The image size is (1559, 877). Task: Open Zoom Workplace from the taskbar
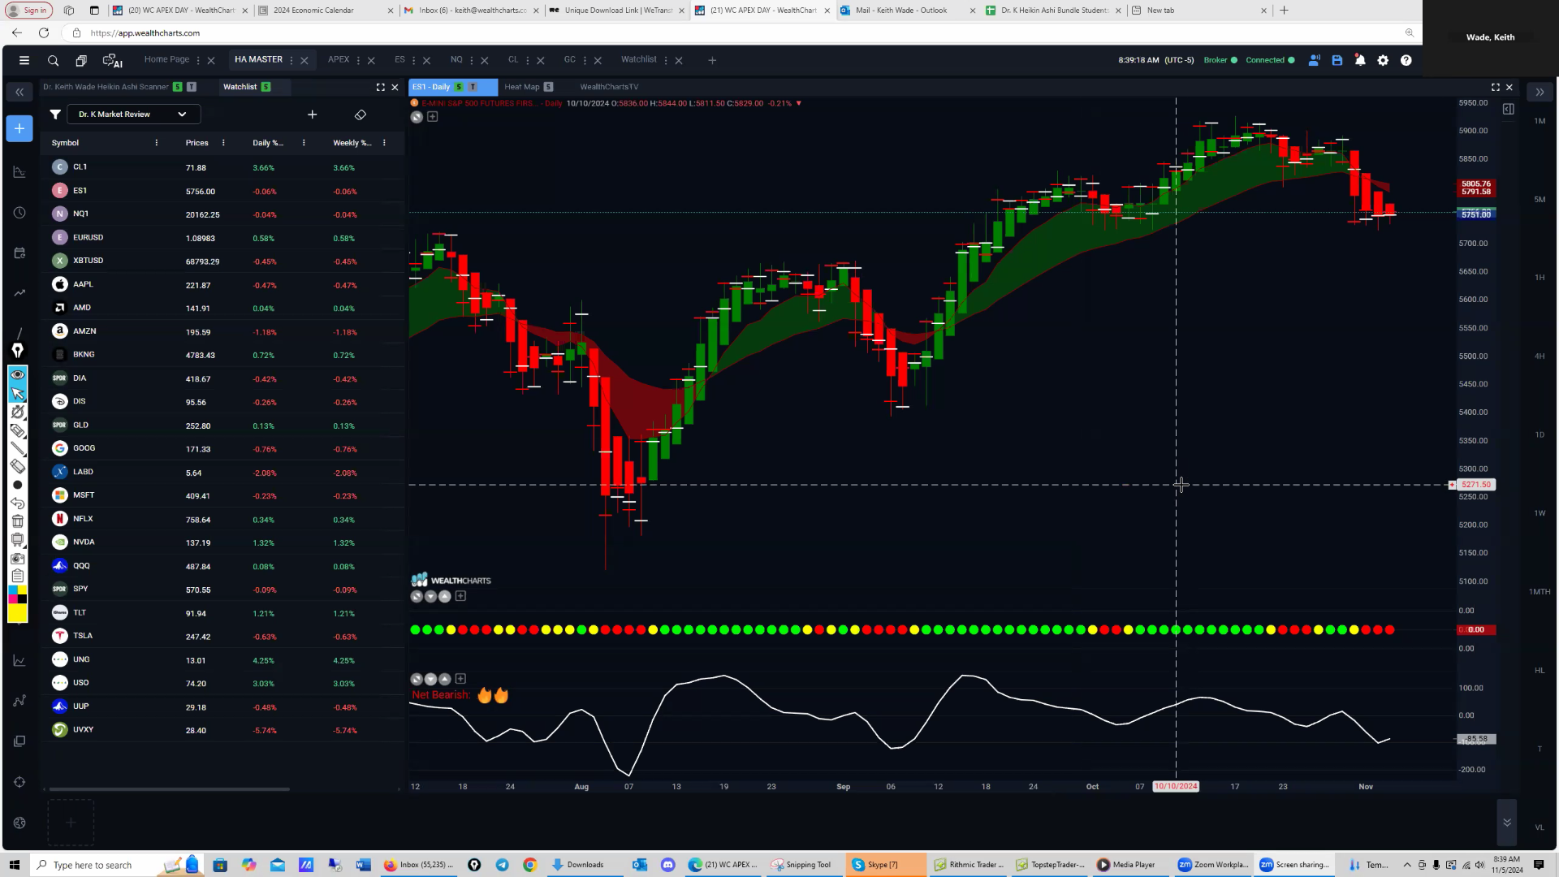(x=1213, y=865)
